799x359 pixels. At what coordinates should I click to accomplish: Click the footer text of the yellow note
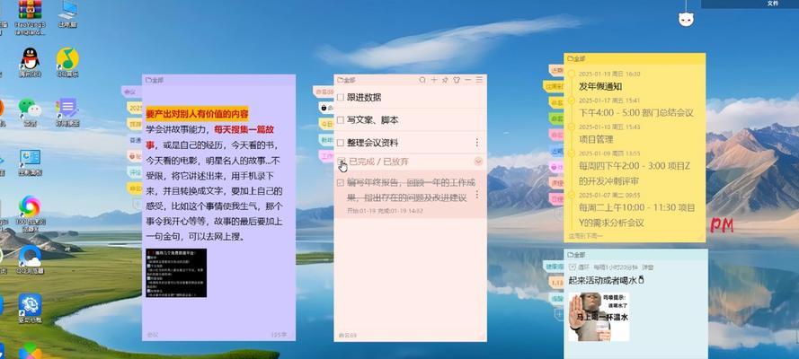pos(585,236)
